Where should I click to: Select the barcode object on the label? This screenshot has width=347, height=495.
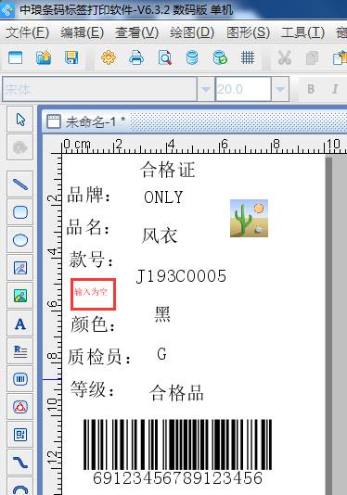tap(177, 445)
